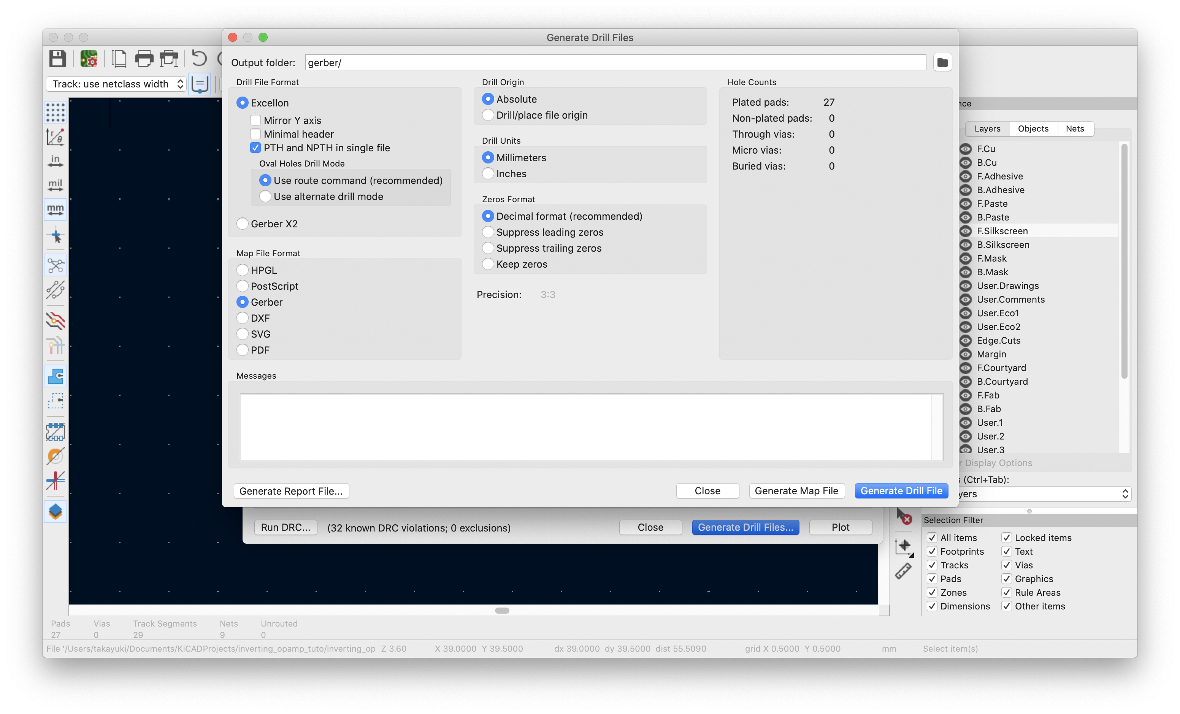The width and height of the screenshot is (1180, 714).
Task: Click the Plot icon next to Print
Action: 168,59
